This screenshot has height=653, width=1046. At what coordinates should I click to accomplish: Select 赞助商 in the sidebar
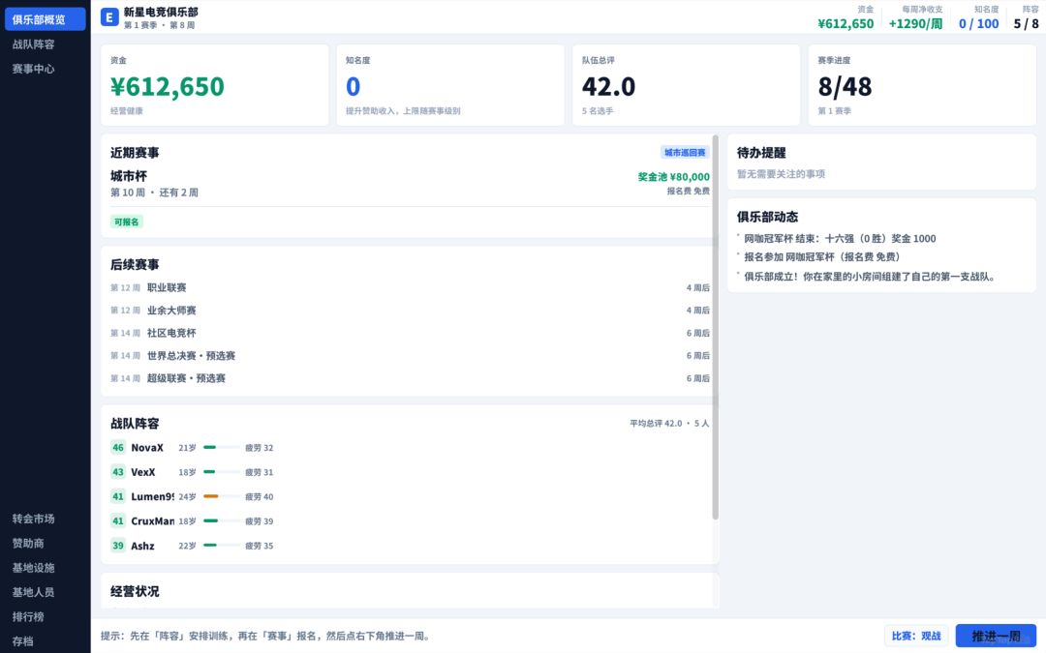tap(46, 543)
